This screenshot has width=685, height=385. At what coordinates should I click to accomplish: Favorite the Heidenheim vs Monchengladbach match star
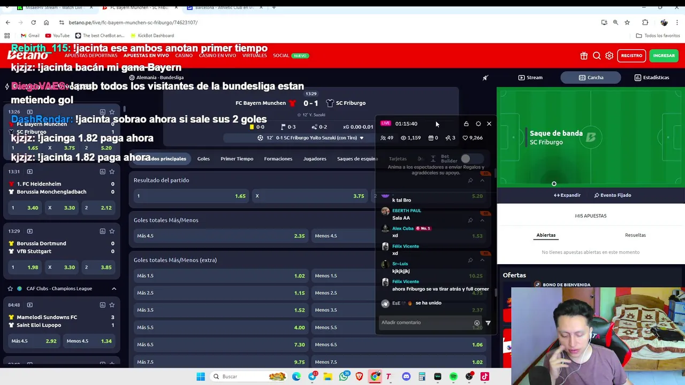click(x=112, y=172)
